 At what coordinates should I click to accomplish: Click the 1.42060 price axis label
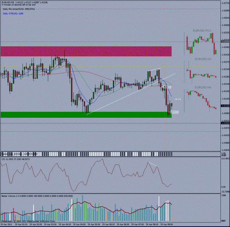pyautogui.click(x=226, y=113)
